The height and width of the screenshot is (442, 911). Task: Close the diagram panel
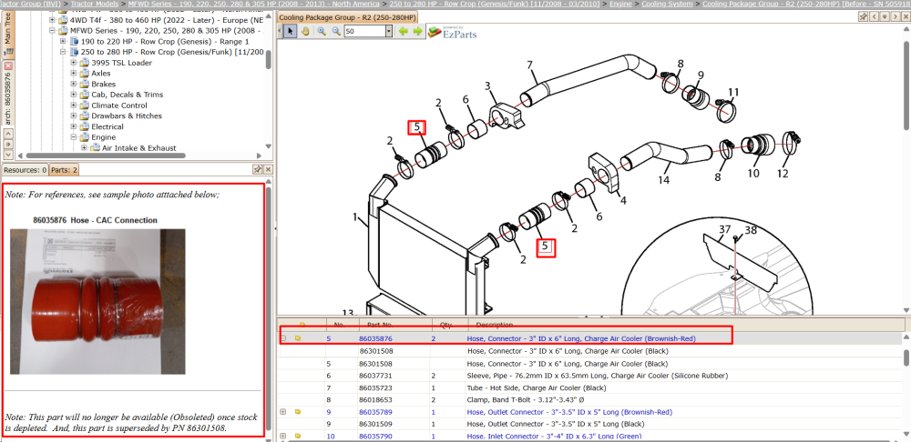(x=905, y=16)
